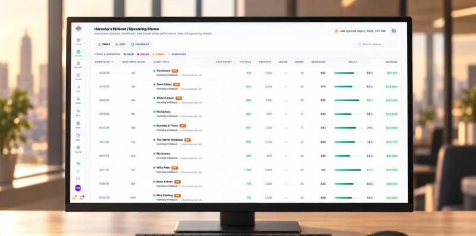This screenshot has height=236, width=476.
Task: Open the Fawn Valley event
Action: coord(164,84)
